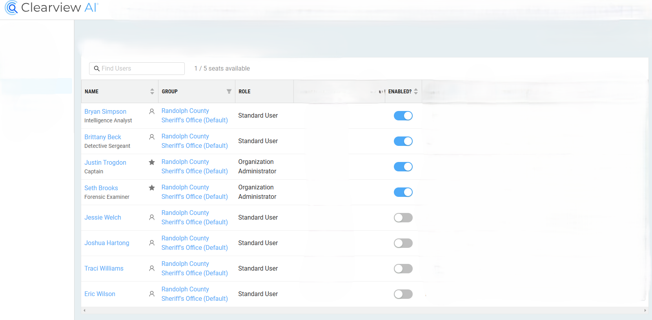Disable Bryan Simpson's enabled toggle
The width and height of the screenshot is (652, 320).
(403, 116)
